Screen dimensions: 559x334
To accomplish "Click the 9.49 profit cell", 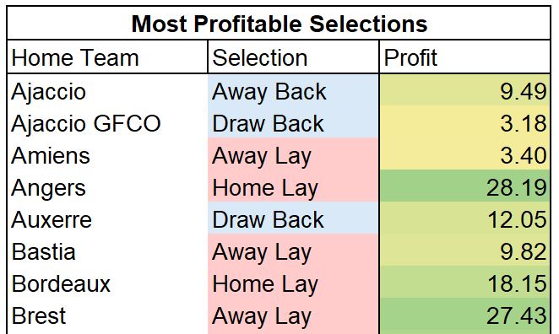I will click(465, 90).
